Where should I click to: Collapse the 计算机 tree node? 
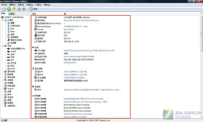[3, 20]
